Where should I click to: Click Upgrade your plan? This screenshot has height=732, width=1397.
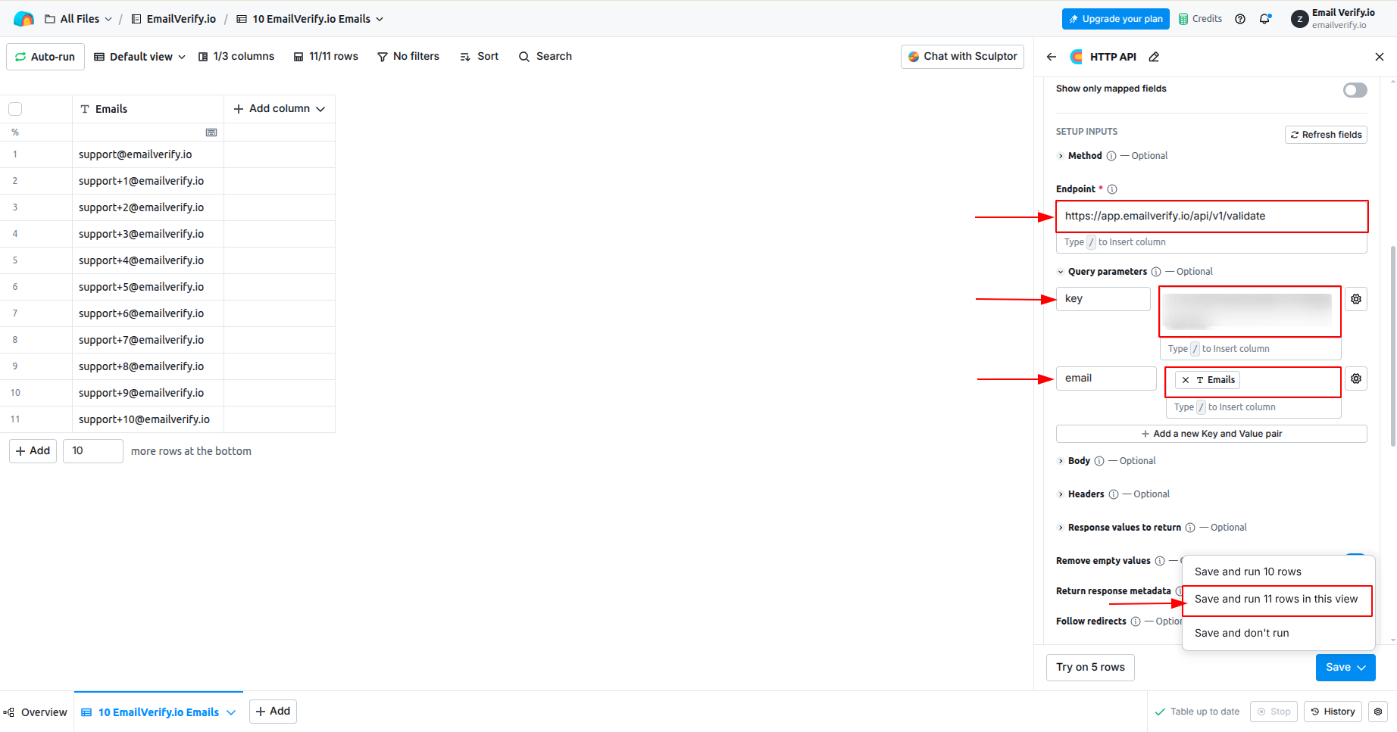(x=1116, y=19)
